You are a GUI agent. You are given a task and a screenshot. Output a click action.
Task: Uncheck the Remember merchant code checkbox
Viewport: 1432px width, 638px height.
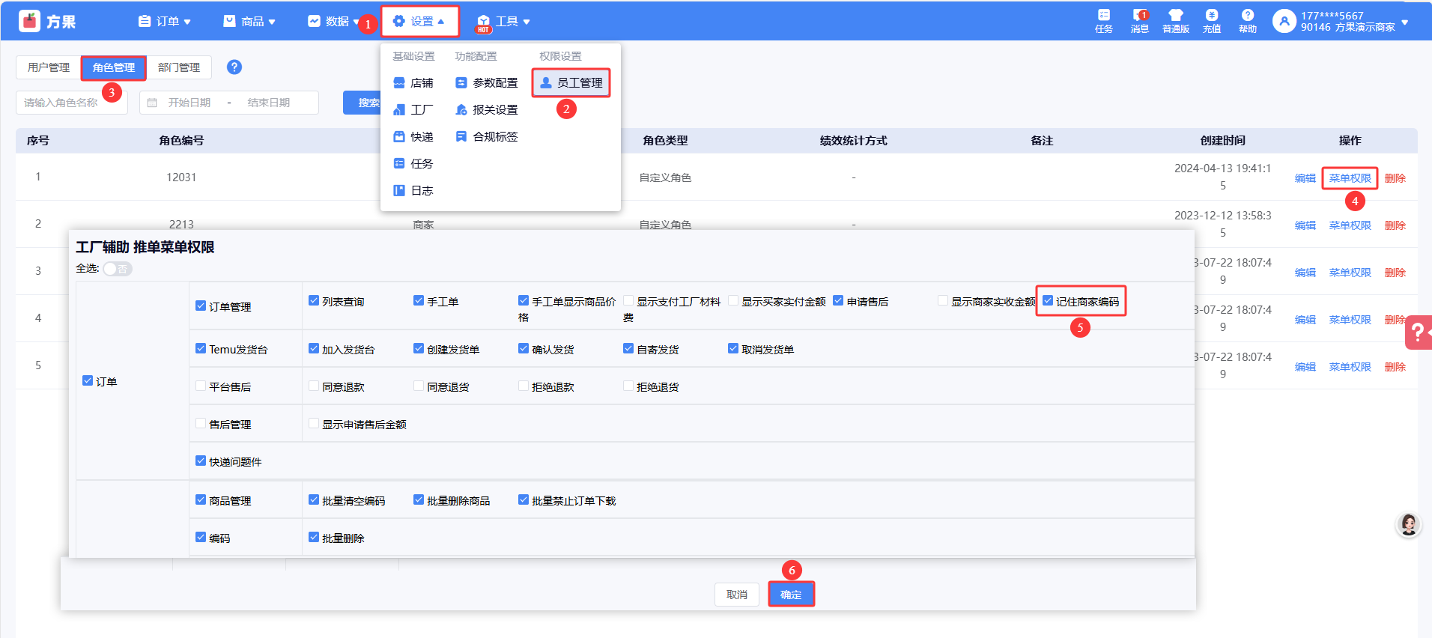[x=1048, y=301]
